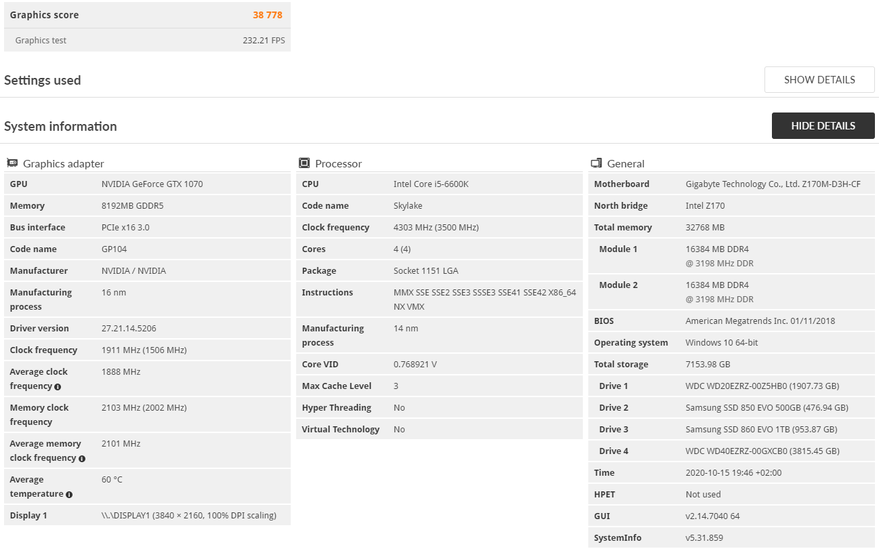This screenshot has height=553, width=879.
Task: Click the Instructions MMX SSE list value
Action: click(x=485, y=300)
